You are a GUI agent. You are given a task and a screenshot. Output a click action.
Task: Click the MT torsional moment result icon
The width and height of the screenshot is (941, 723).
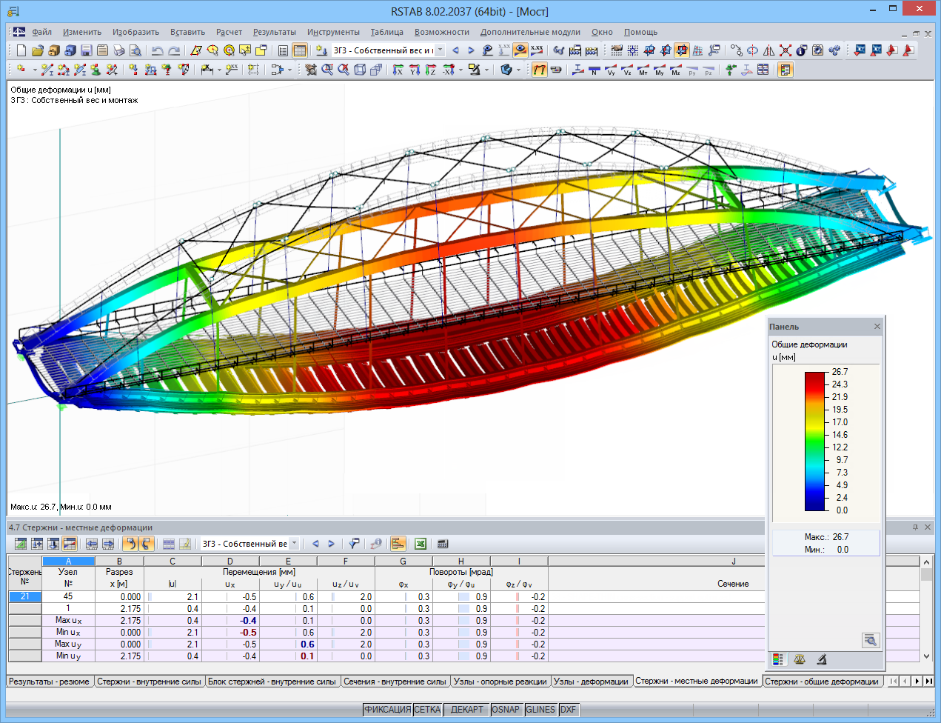(x=643, y=70)
